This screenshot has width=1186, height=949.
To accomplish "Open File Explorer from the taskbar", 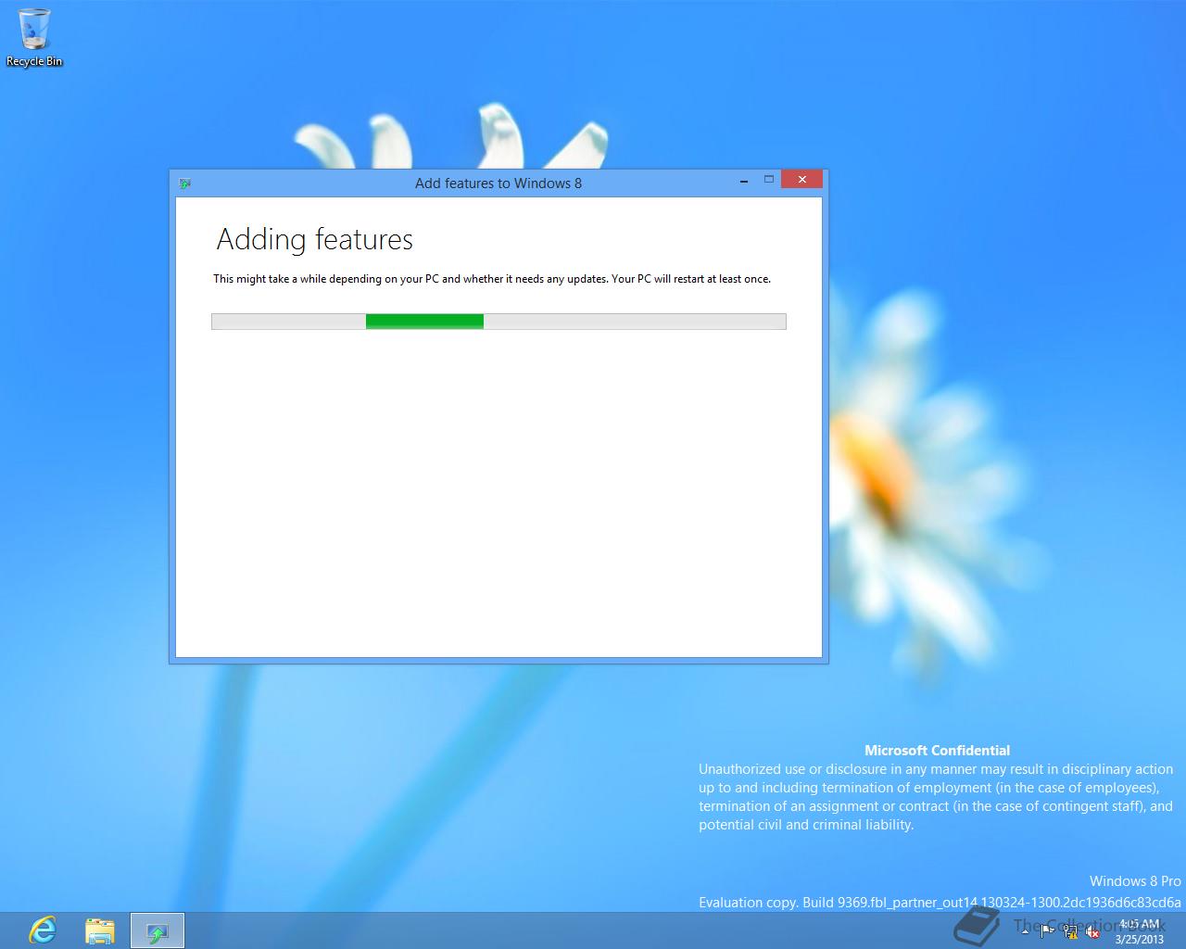I will (x=99, y=930).
